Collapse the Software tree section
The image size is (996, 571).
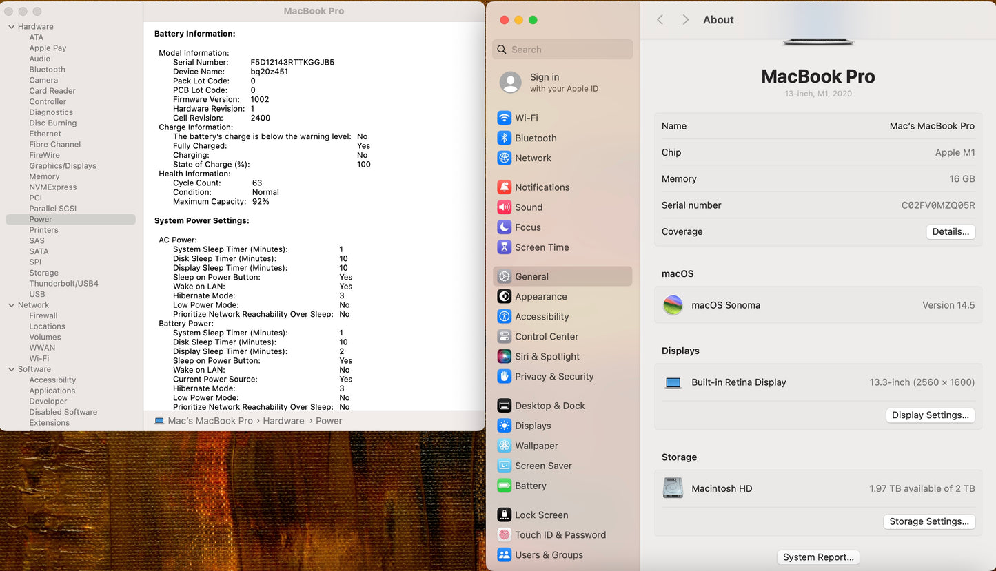click(11, 369)
